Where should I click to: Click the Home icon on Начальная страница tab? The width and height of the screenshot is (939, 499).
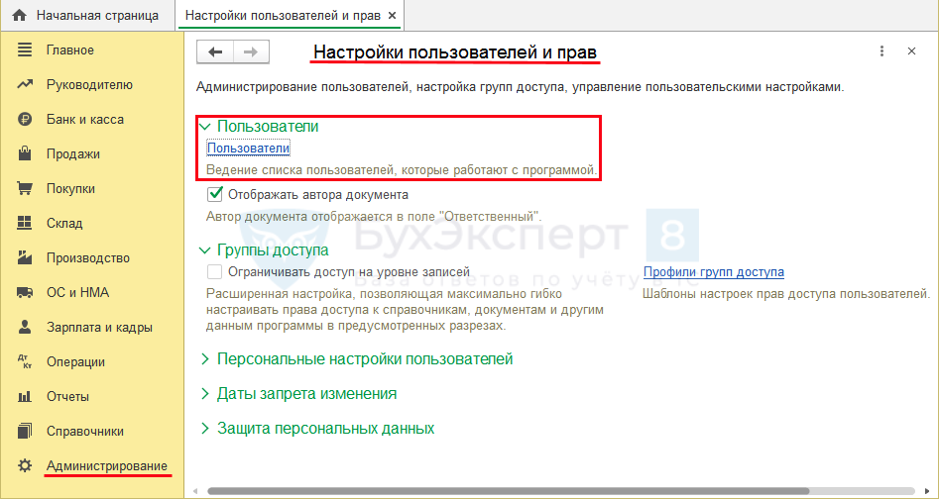[18, 16]
